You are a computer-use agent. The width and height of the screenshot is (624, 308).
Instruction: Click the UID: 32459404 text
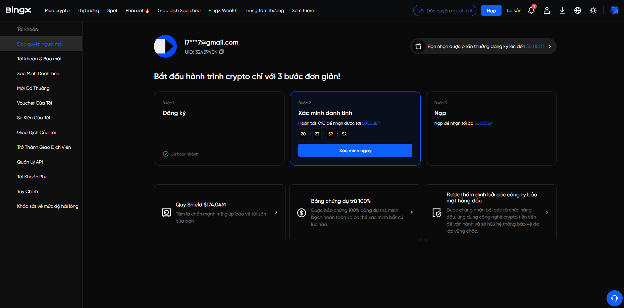pyautogui.click(x=201, y=52)
